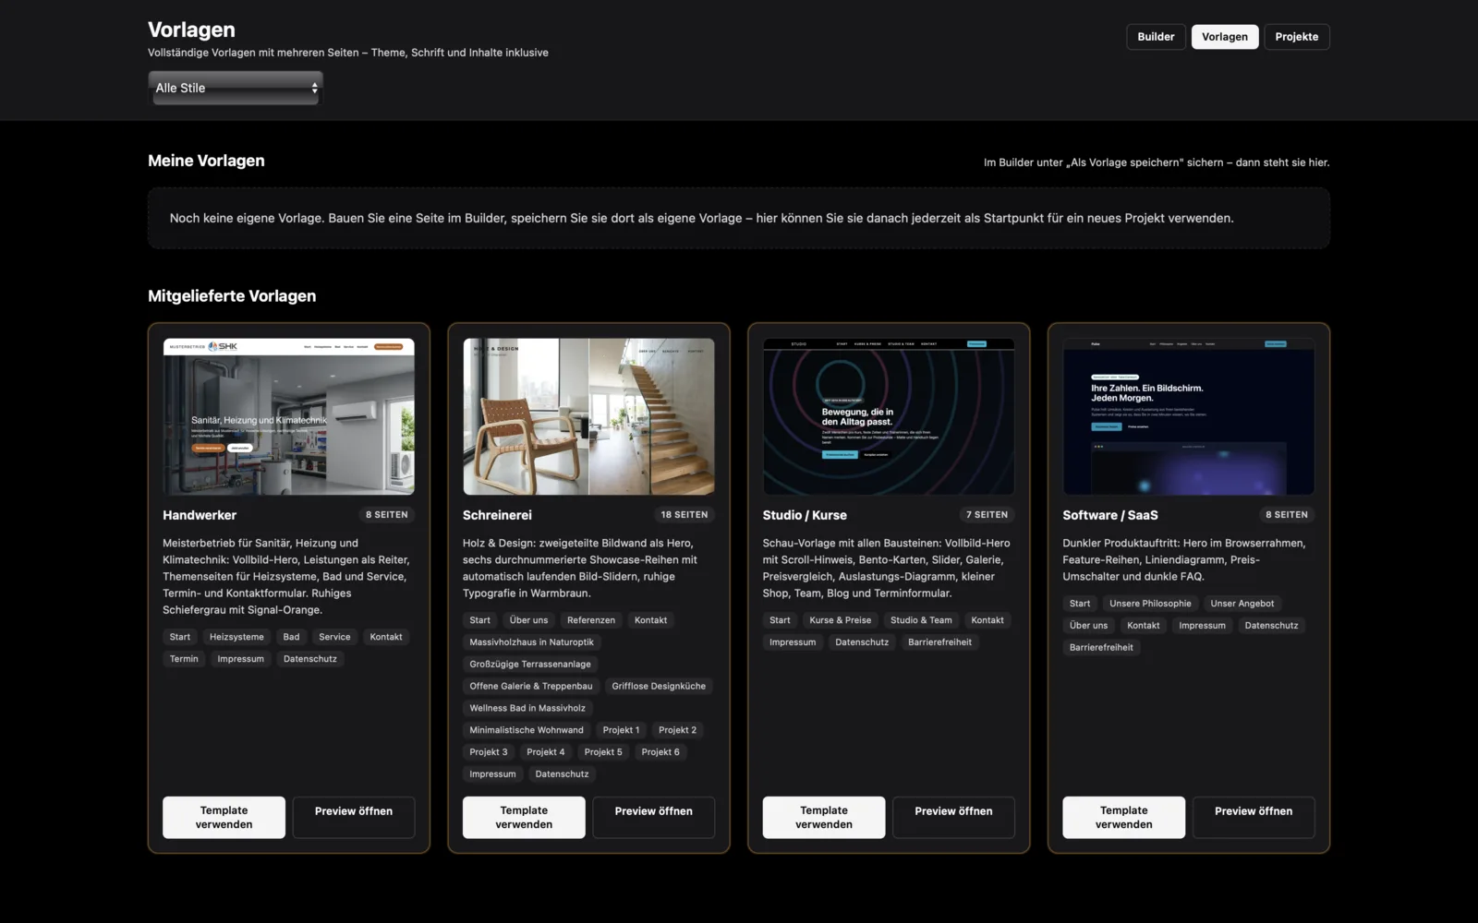
Task: Click the Offene Galerie & Treppenbau tag
Action: click(x=531, y=687)
